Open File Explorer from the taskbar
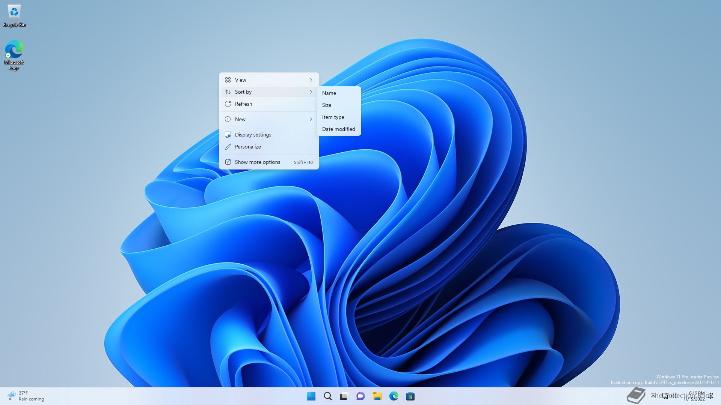 (377, 396)
